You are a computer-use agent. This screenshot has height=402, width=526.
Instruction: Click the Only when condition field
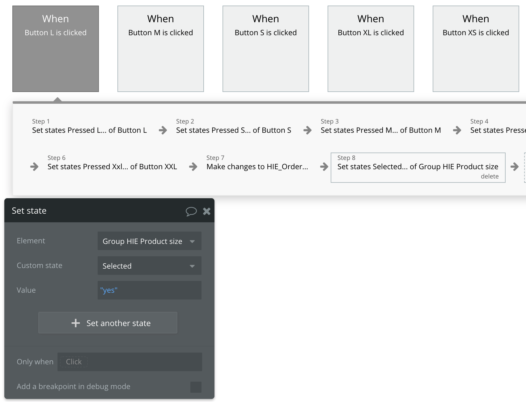point(129,362)
